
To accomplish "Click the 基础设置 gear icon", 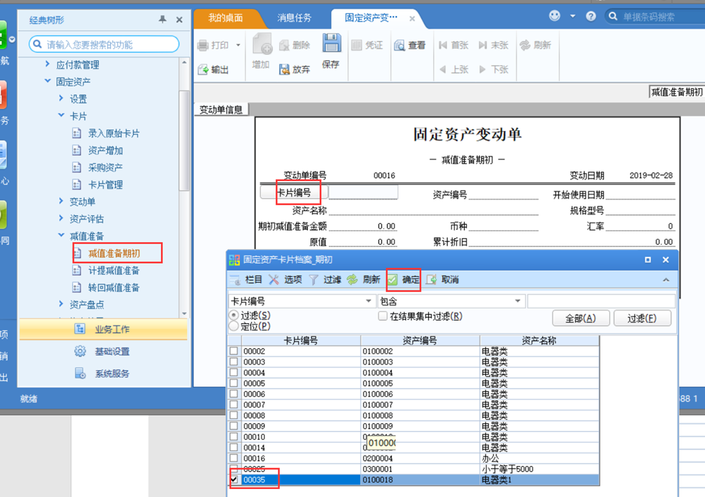I will pos(80,351).
